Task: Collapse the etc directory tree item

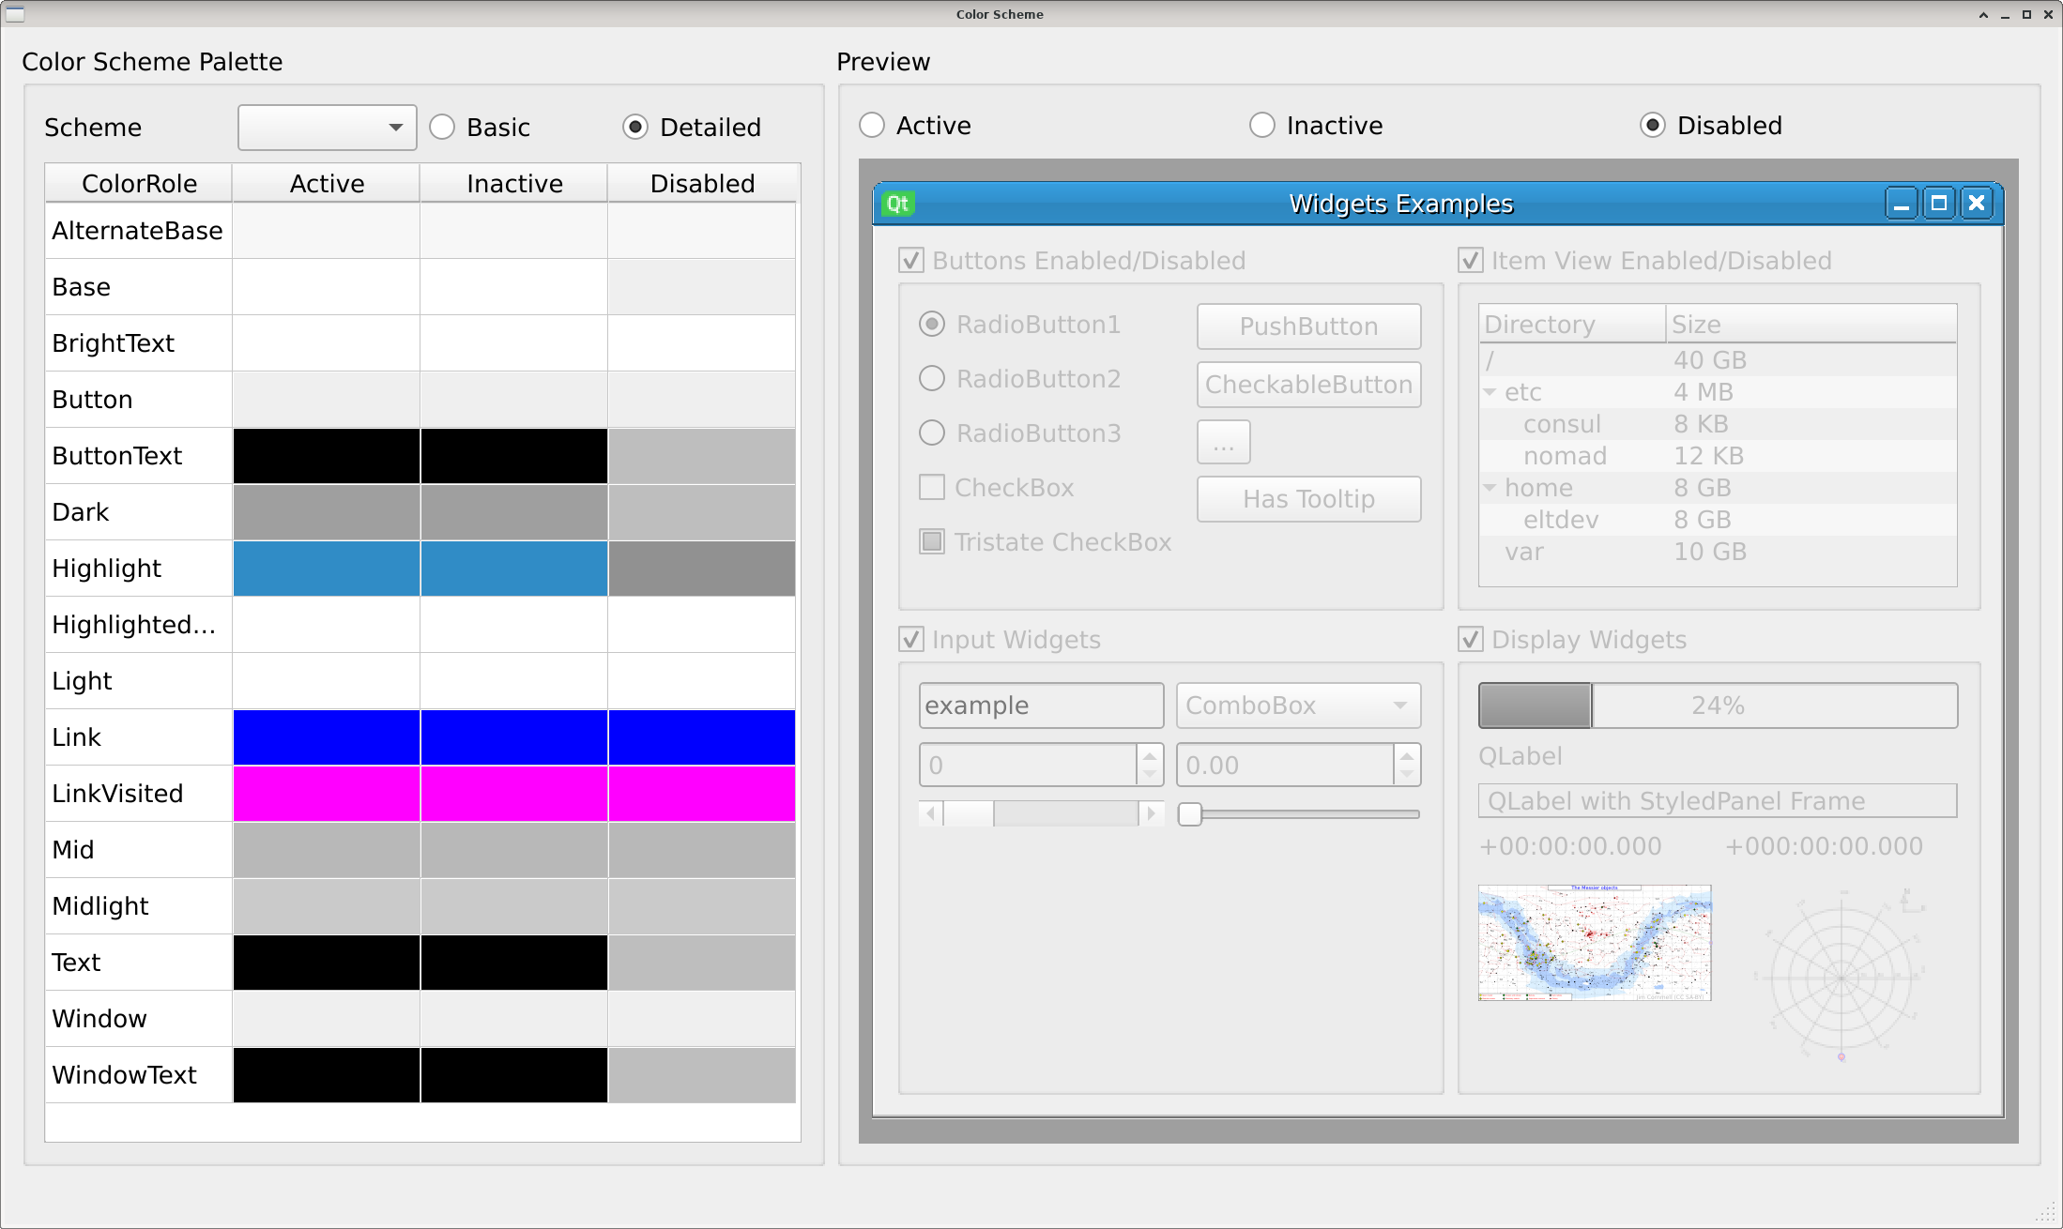Action: coord(1490,392)
